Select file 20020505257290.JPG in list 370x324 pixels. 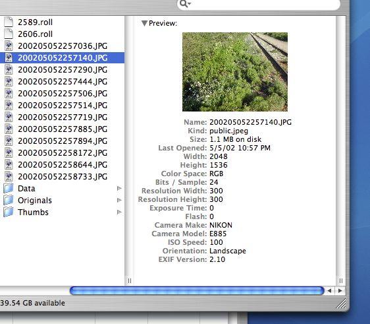pos(63,69)
